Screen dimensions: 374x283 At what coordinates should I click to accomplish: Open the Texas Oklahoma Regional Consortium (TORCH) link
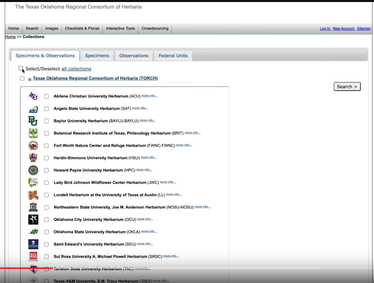[95, 78]
